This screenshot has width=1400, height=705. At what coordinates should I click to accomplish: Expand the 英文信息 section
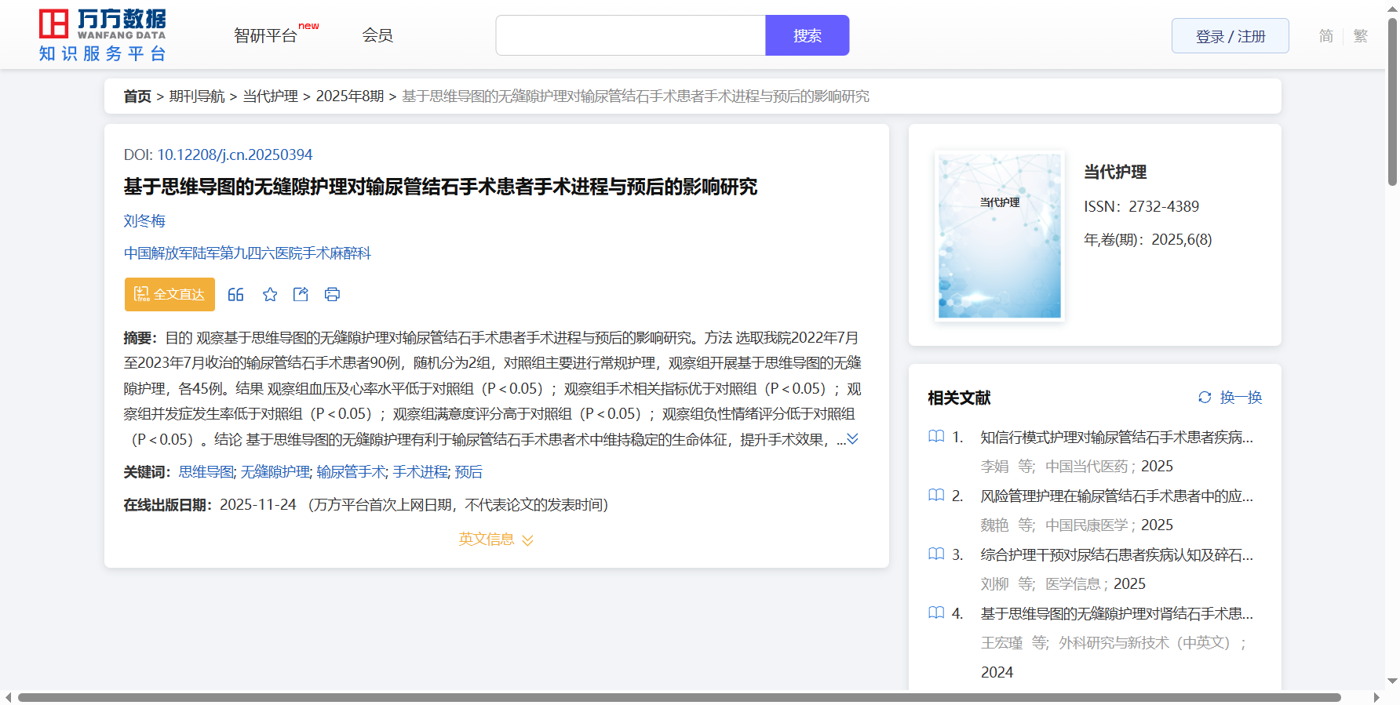pos(496,540)
